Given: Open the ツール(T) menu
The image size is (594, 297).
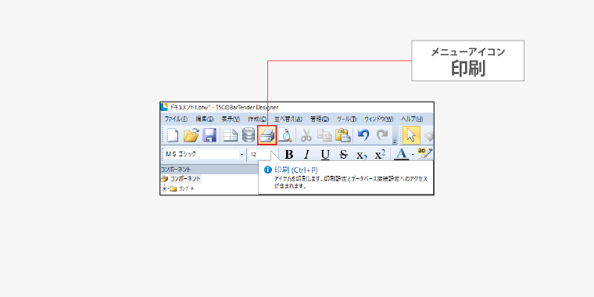Looking at the screenshot, I should pos(346,119).
